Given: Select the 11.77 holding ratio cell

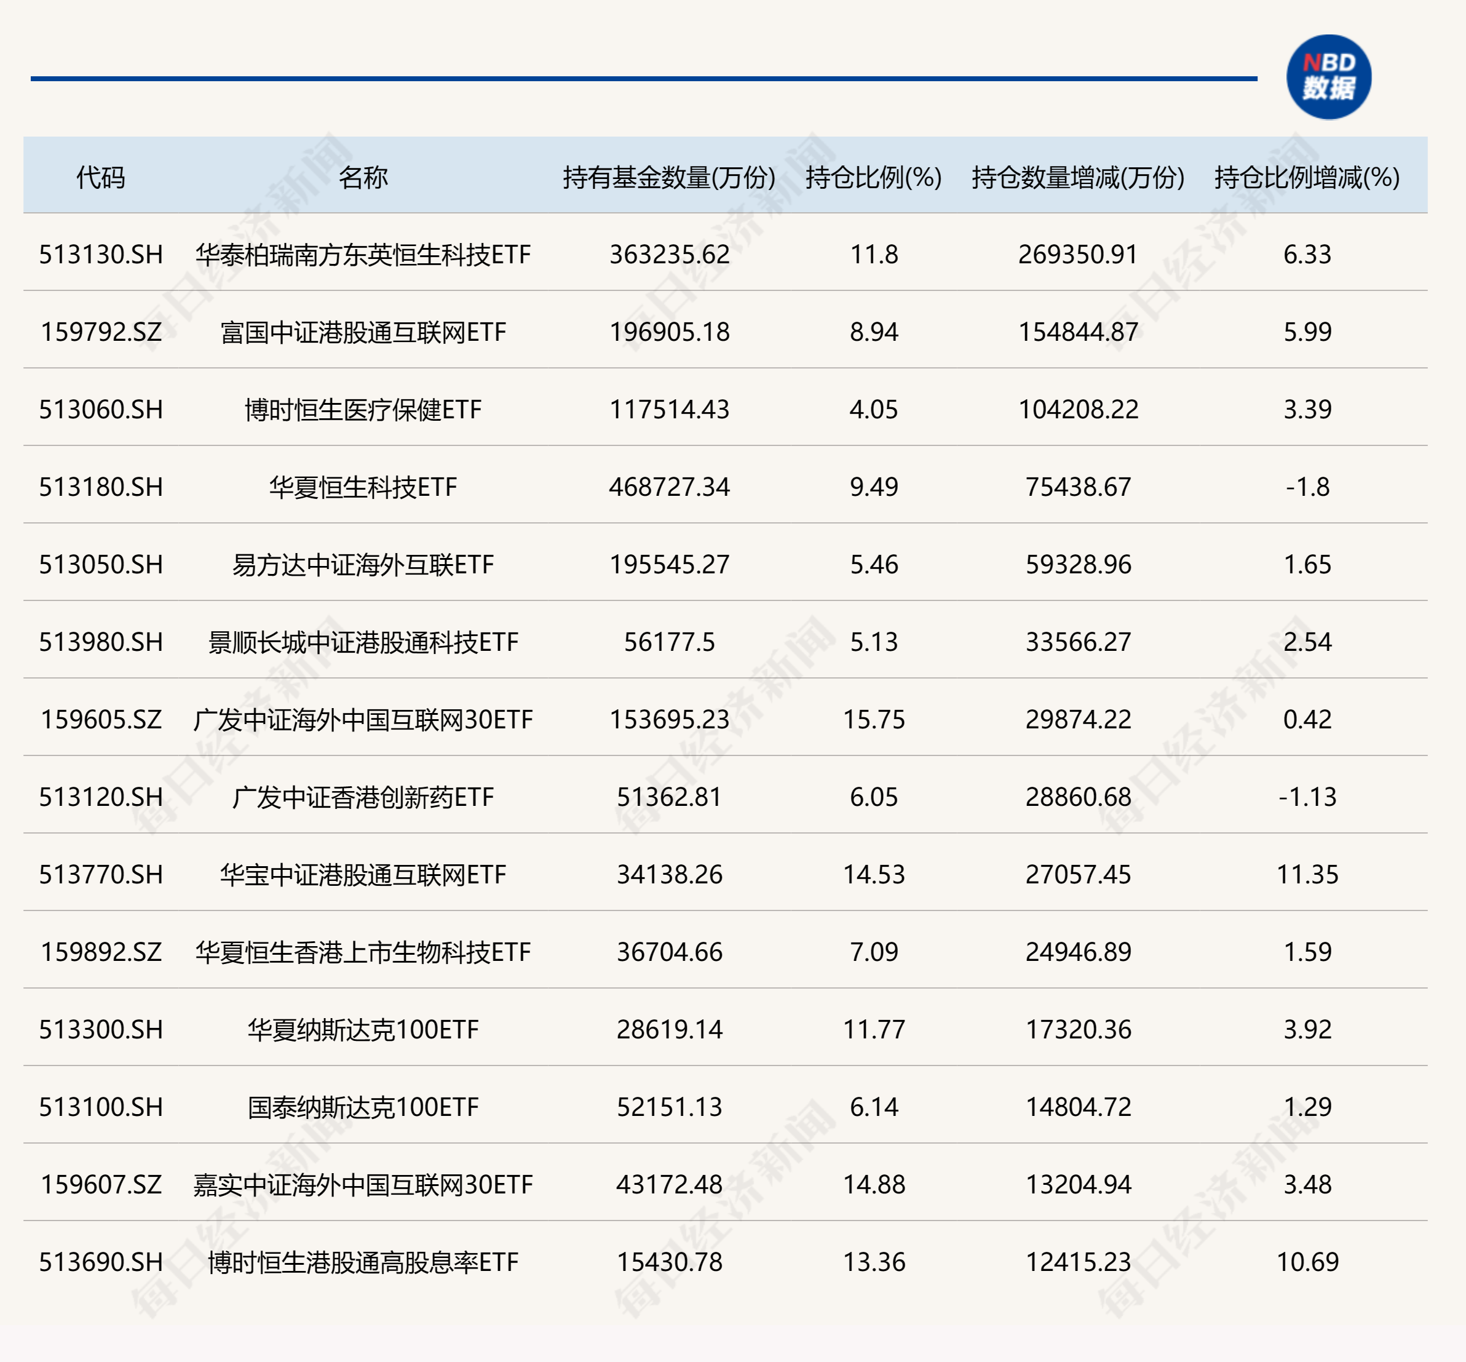Looking at the screenshot, I should [x=874, y=1029].
